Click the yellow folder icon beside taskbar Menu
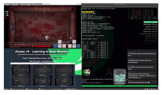 click(x=11, y=89)
